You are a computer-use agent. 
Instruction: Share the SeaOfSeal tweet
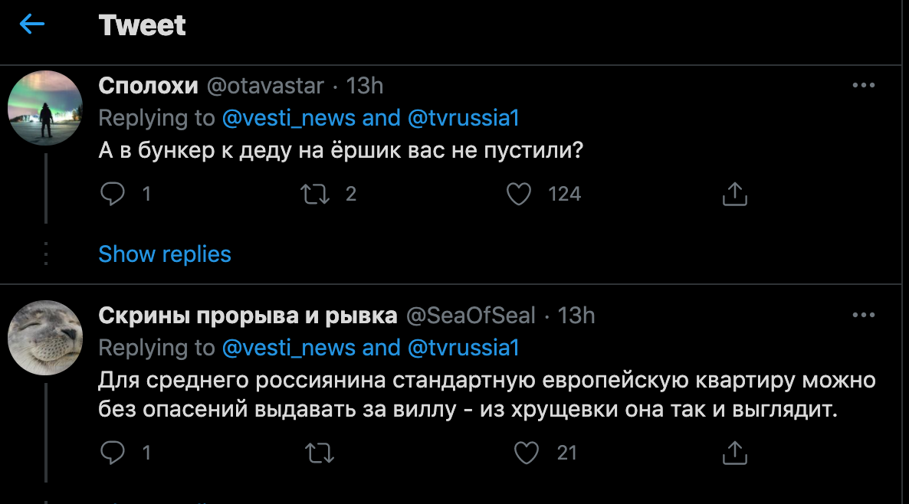[x=734, y=453]
